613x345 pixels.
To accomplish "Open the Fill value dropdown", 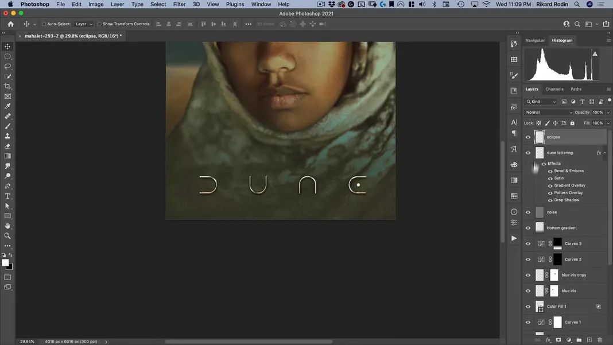I will pos(608,123).
